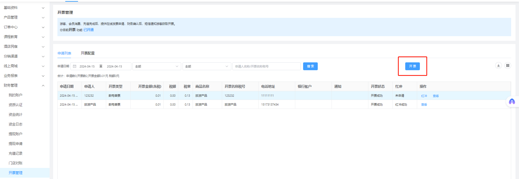Go to 提现申请 in sidebar

point(15,144)
